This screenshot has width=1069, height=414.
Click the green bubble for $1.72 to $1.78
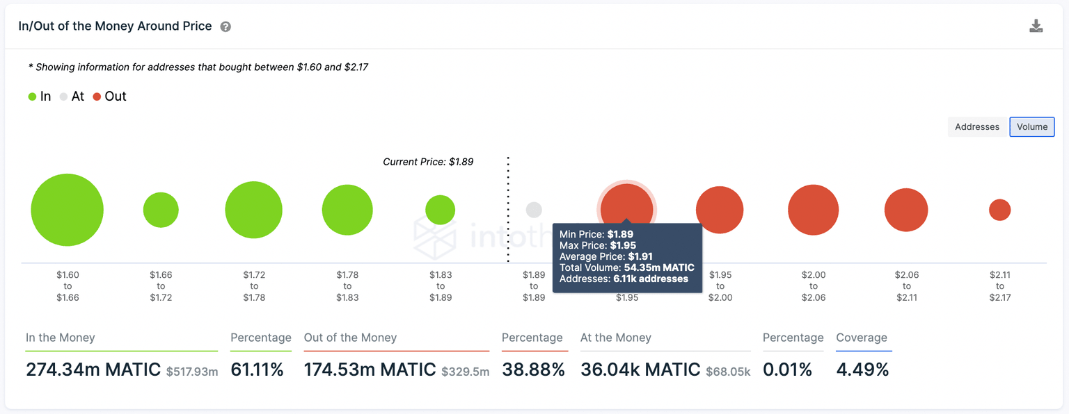tap(253, 209)
